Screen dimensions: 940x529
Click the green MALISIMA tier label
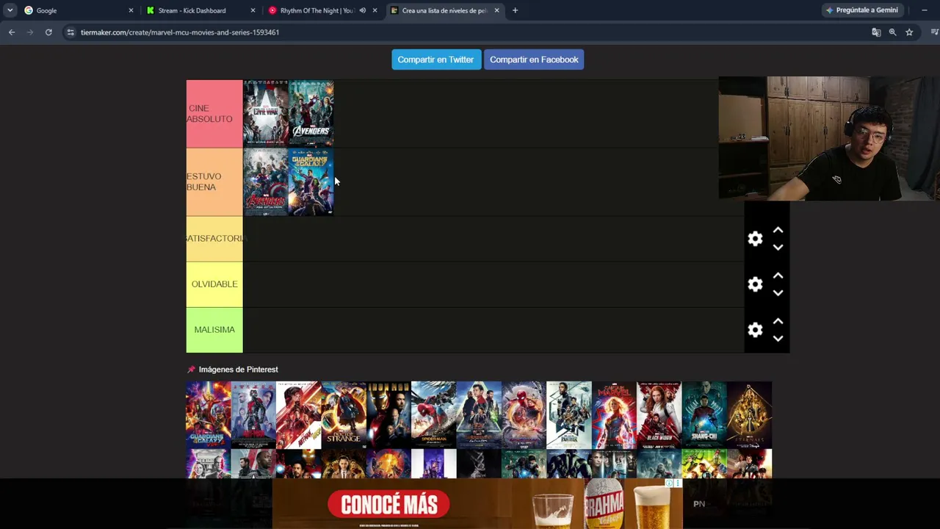coord(214,330)
